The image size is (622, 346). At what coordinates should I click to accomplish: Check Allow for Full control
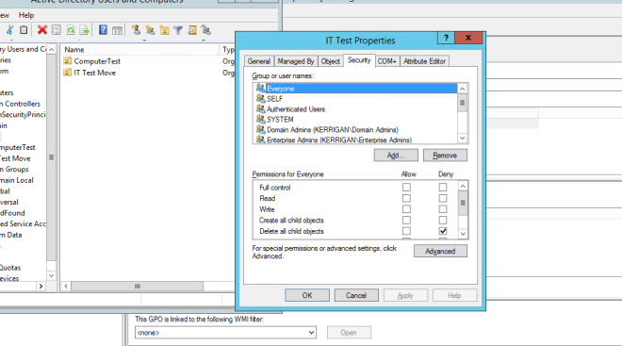pos(406,187)
